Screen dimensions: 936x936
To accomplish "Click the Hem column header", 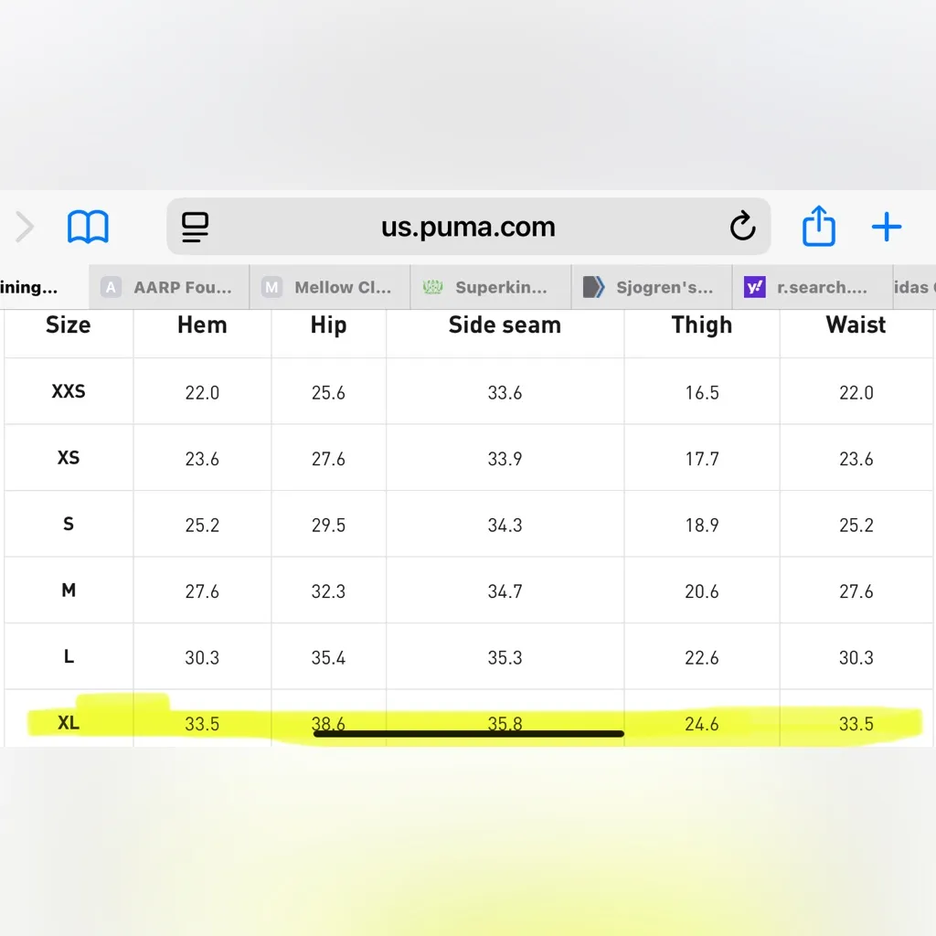I will (202, 325).
